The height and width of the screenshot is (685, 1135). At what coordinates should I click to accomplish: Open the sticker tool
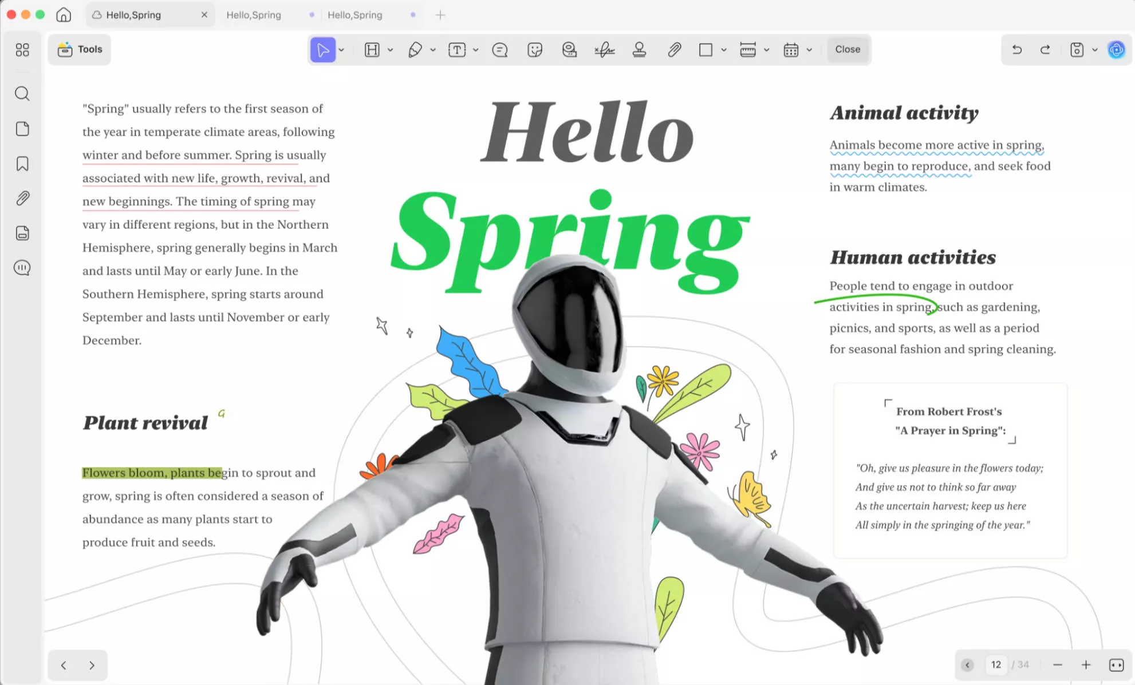(x=534, y=50)
